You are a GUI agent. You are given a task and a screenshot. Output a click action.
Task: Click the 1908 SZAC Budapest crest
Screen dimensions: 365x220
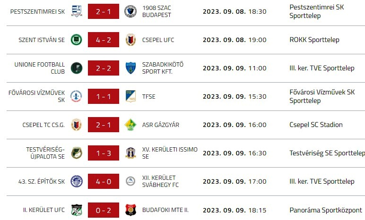pos(130,11)
